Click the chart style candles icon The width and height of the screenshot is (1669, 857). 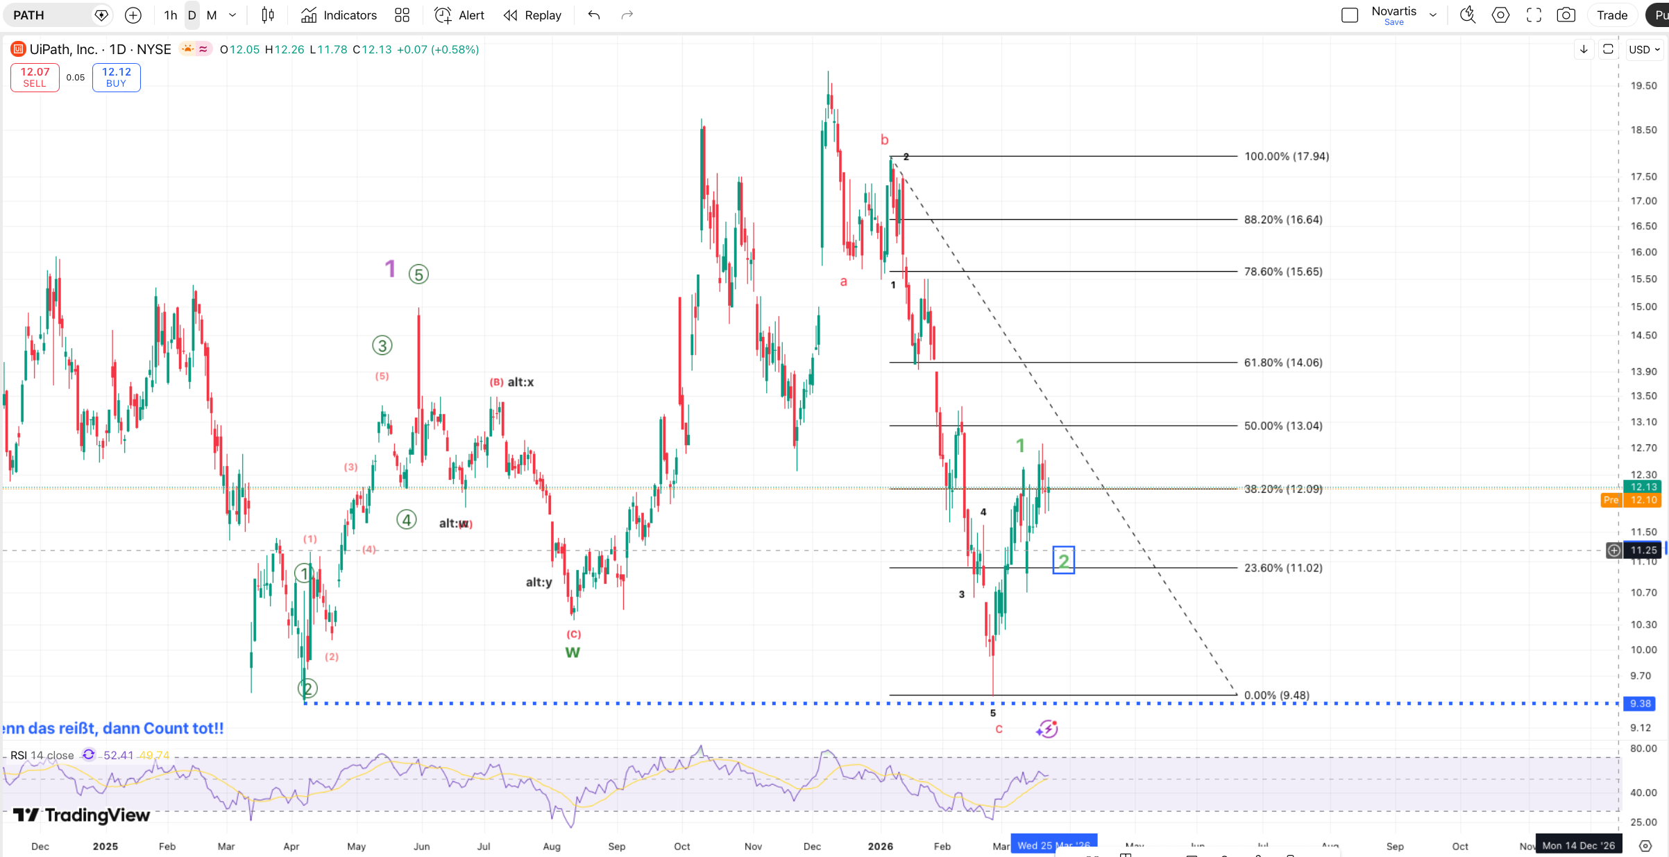(x=268, y=15)
